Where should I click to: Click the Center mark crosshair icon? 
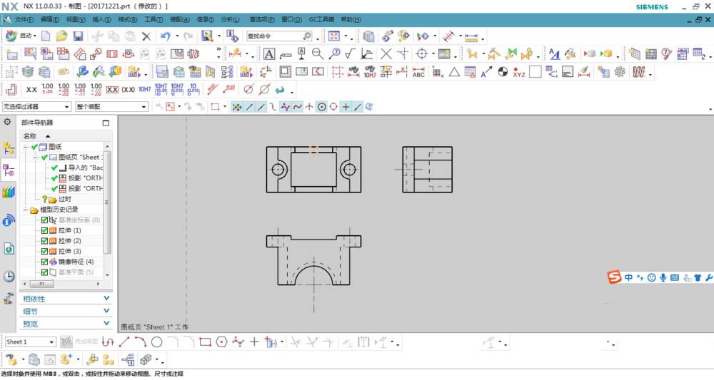coord(422,53)
